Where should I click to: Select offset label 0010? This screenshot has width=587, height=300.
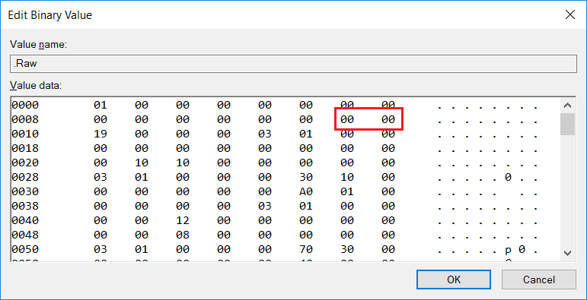[x=25, y=134]
